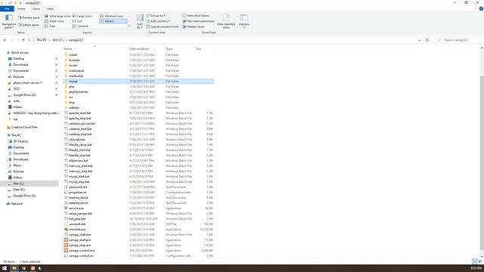Click the Refresh button in address bar
Viewport: 484px width, 272px height.
pyautogui.click(x=427, y=40)
